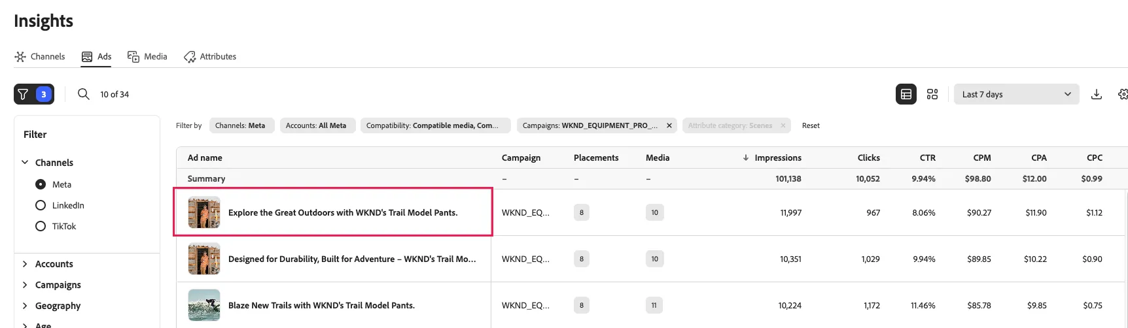
Task: Sort by the CPC column
Action: point(1095,157)
